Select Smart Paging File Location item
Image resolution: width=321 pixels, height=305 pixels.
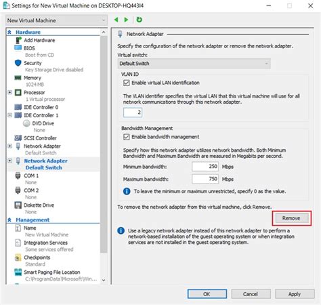(52, 272)
